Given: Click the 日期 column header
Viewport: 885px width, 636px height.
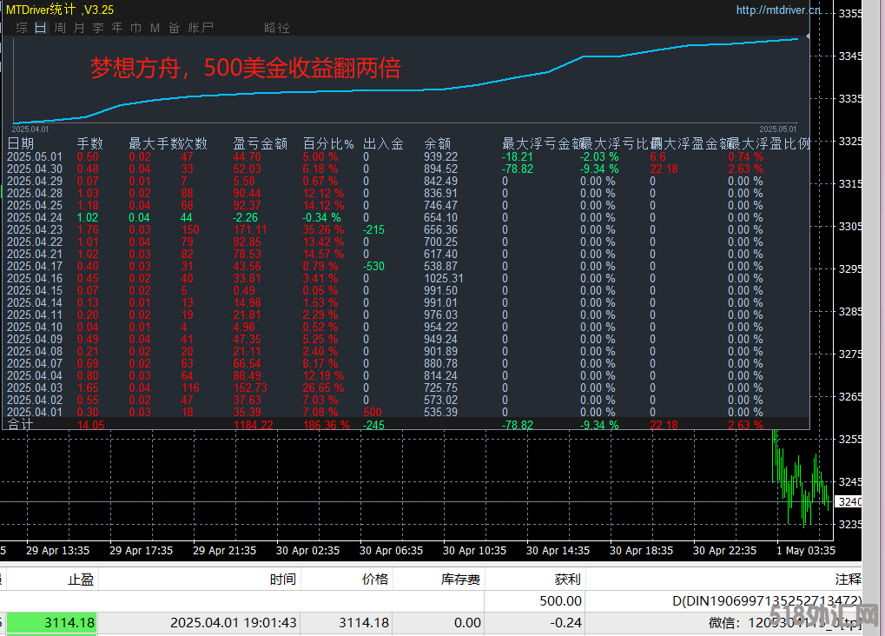Looking at the screenshot, I should [x=20, y=143].
